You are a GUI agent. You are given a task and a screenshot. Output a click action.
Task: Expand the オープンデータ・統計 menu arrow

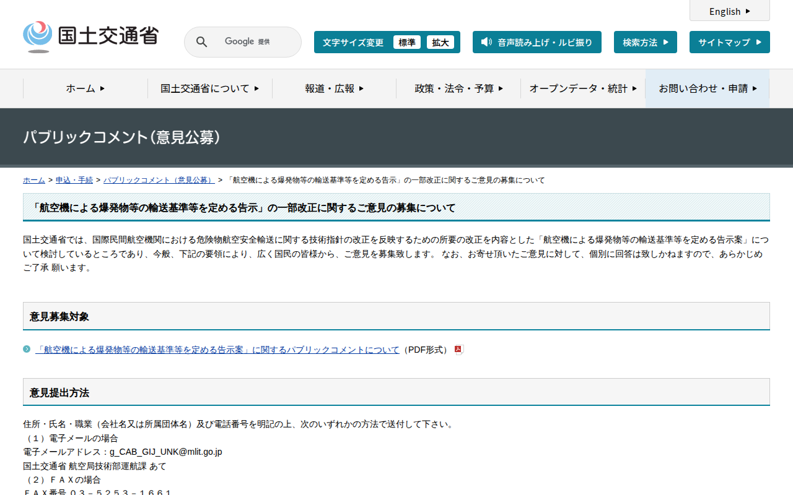pyautogui.click(x=634, y=88)
